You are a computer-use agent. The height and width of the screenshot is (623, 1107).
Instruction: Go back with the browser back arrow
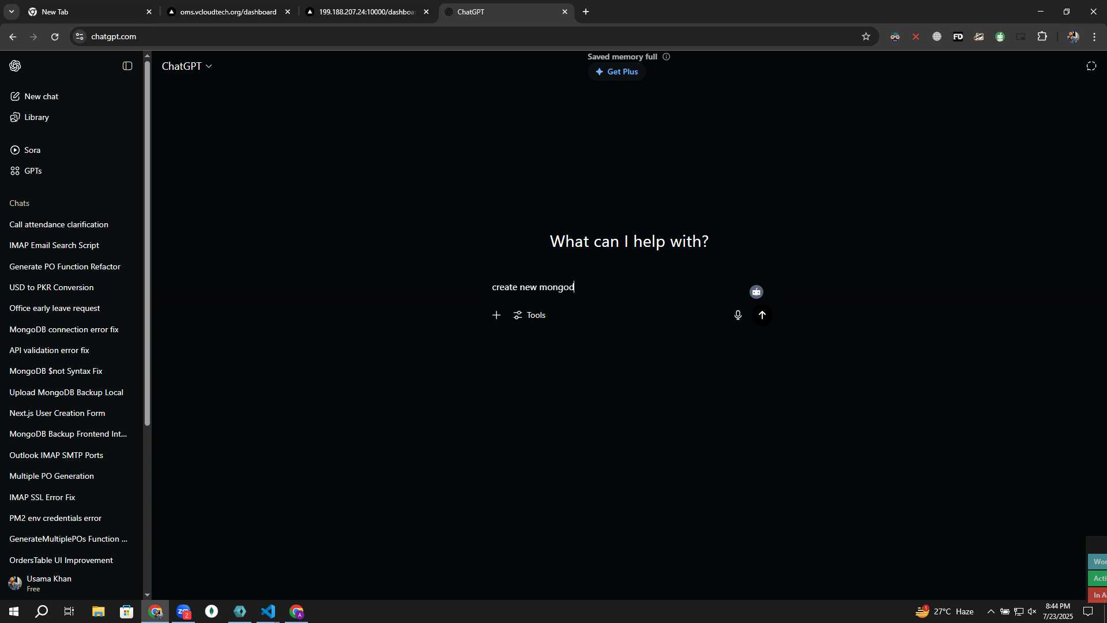point(13,36)
